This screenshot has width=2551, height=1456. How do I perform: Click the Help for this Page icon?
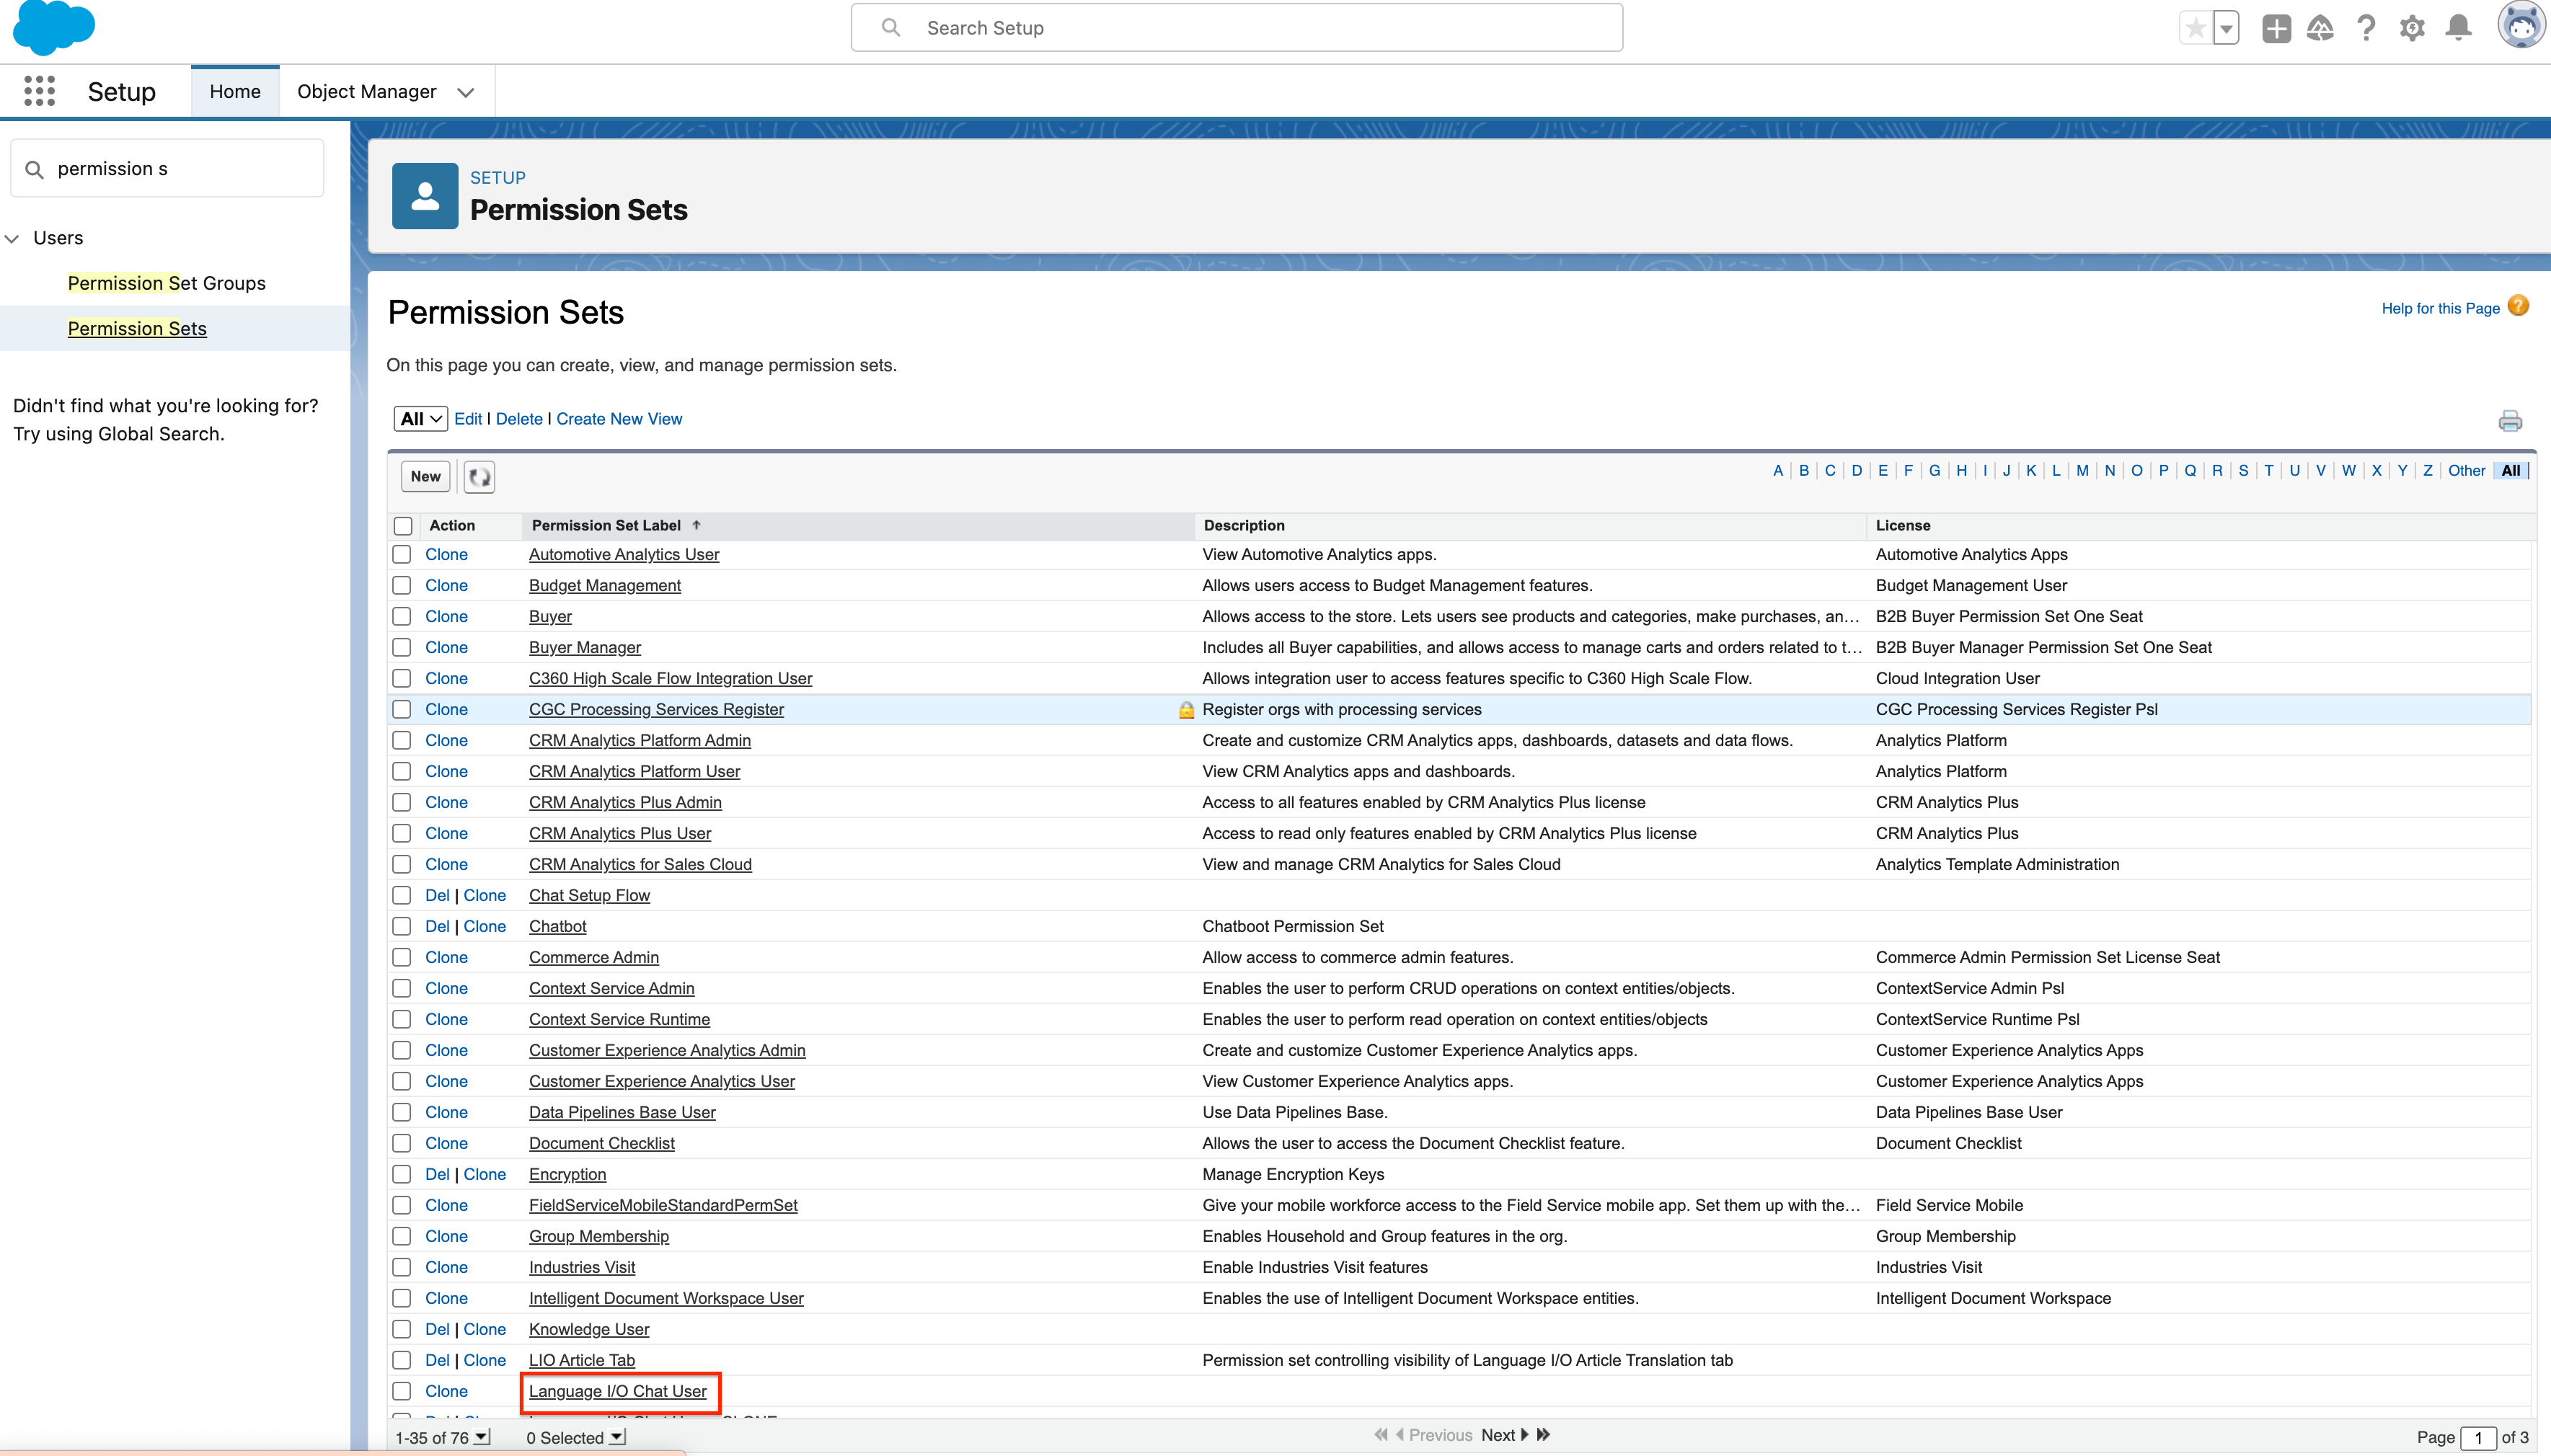(2518, 306)
